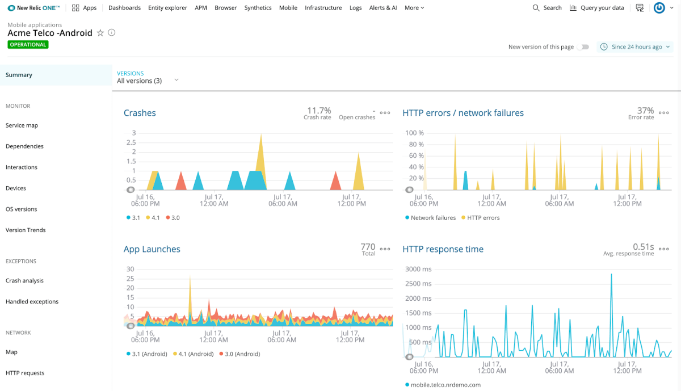This screenshot has height=391, width=681.
Task: Toggle HTTP errors legend series
Action: pyautogui.click(x=480, y=218)
